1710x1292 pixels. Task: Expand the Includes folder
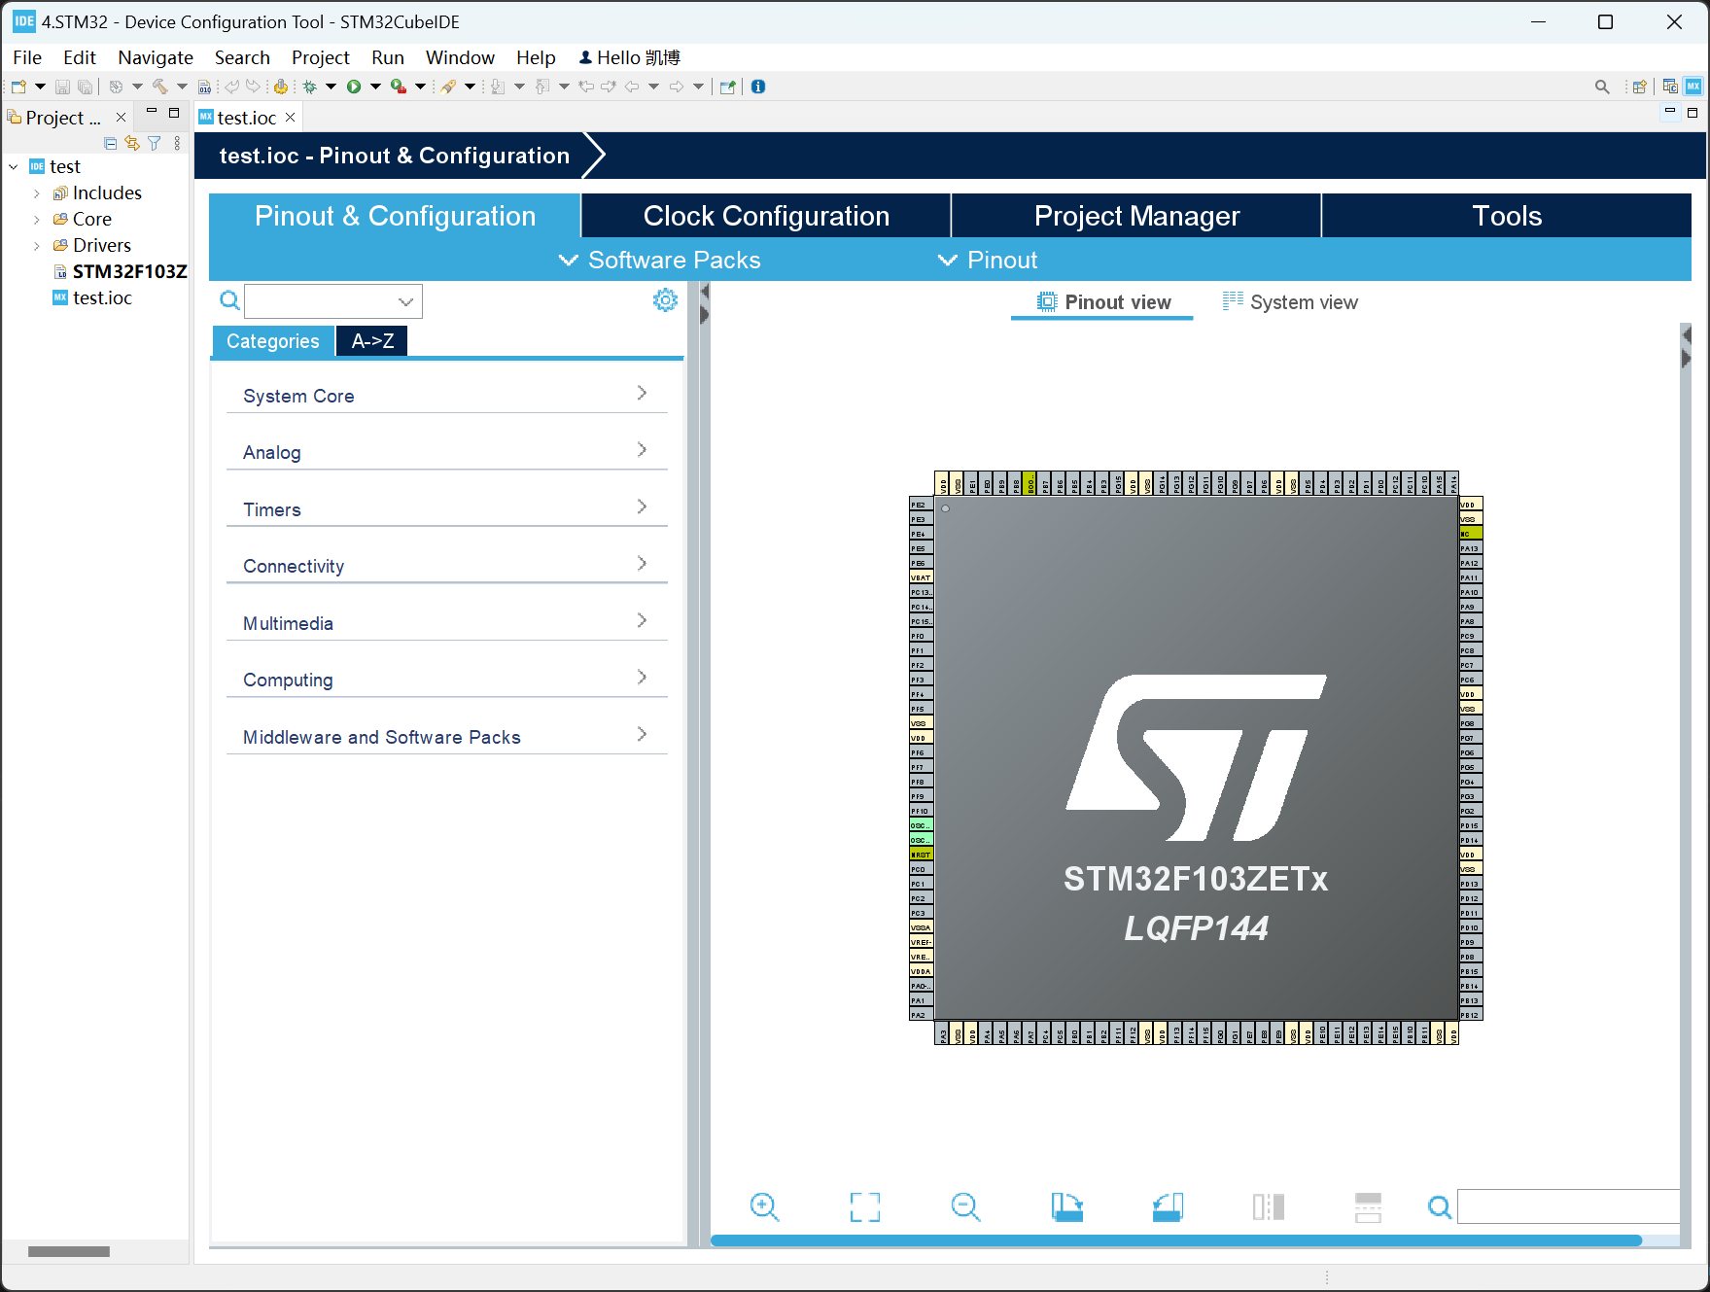37,193
